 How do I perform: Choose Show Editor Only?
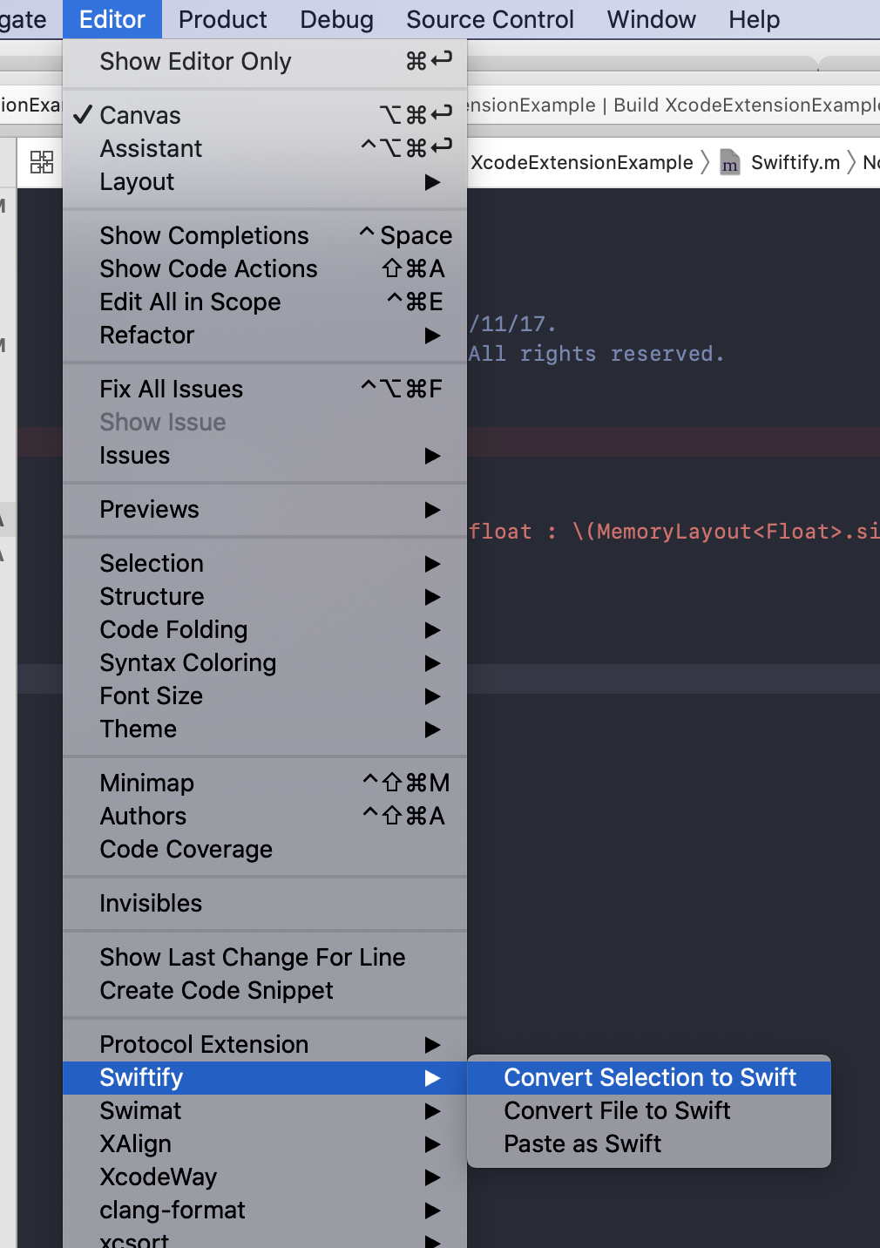tap(265, 62)
